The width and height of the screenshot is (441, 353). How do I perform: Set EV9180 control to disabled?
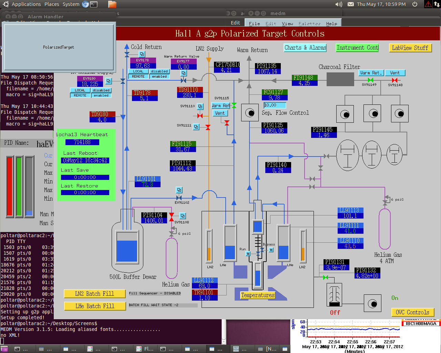(101, 90)
